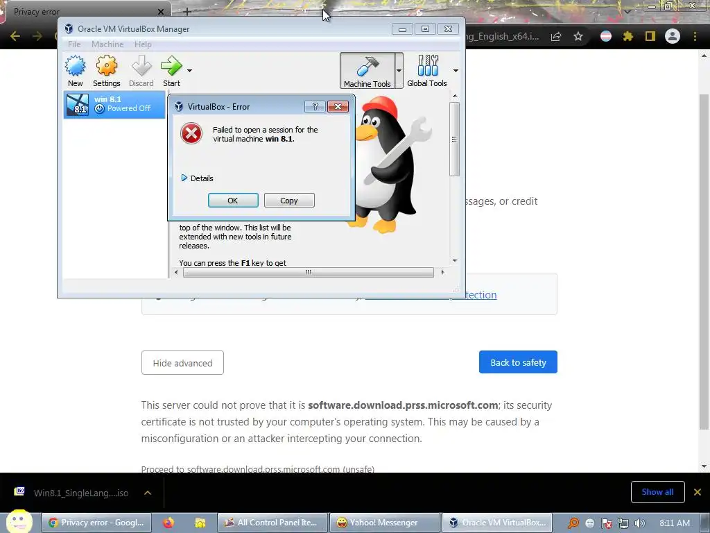Open a new Chrome tab with plus button
This screenshot has width=710, height=533.
click(x=187, y=12)
